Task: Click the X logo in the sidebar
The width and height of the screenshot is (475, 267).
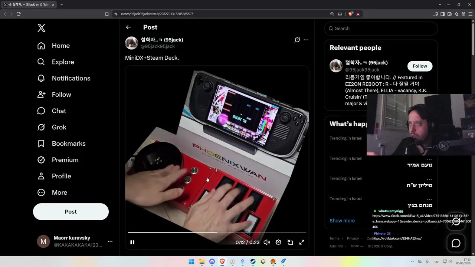Action: pos(42,28)
